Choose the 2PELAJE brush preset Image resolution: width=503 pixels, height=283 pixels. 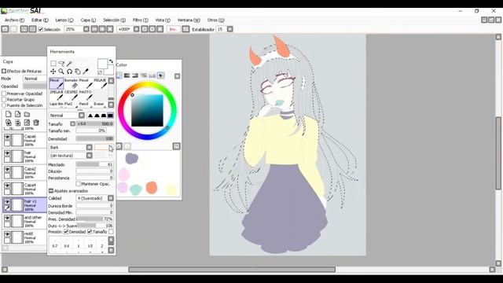click(x=56, y=95)
